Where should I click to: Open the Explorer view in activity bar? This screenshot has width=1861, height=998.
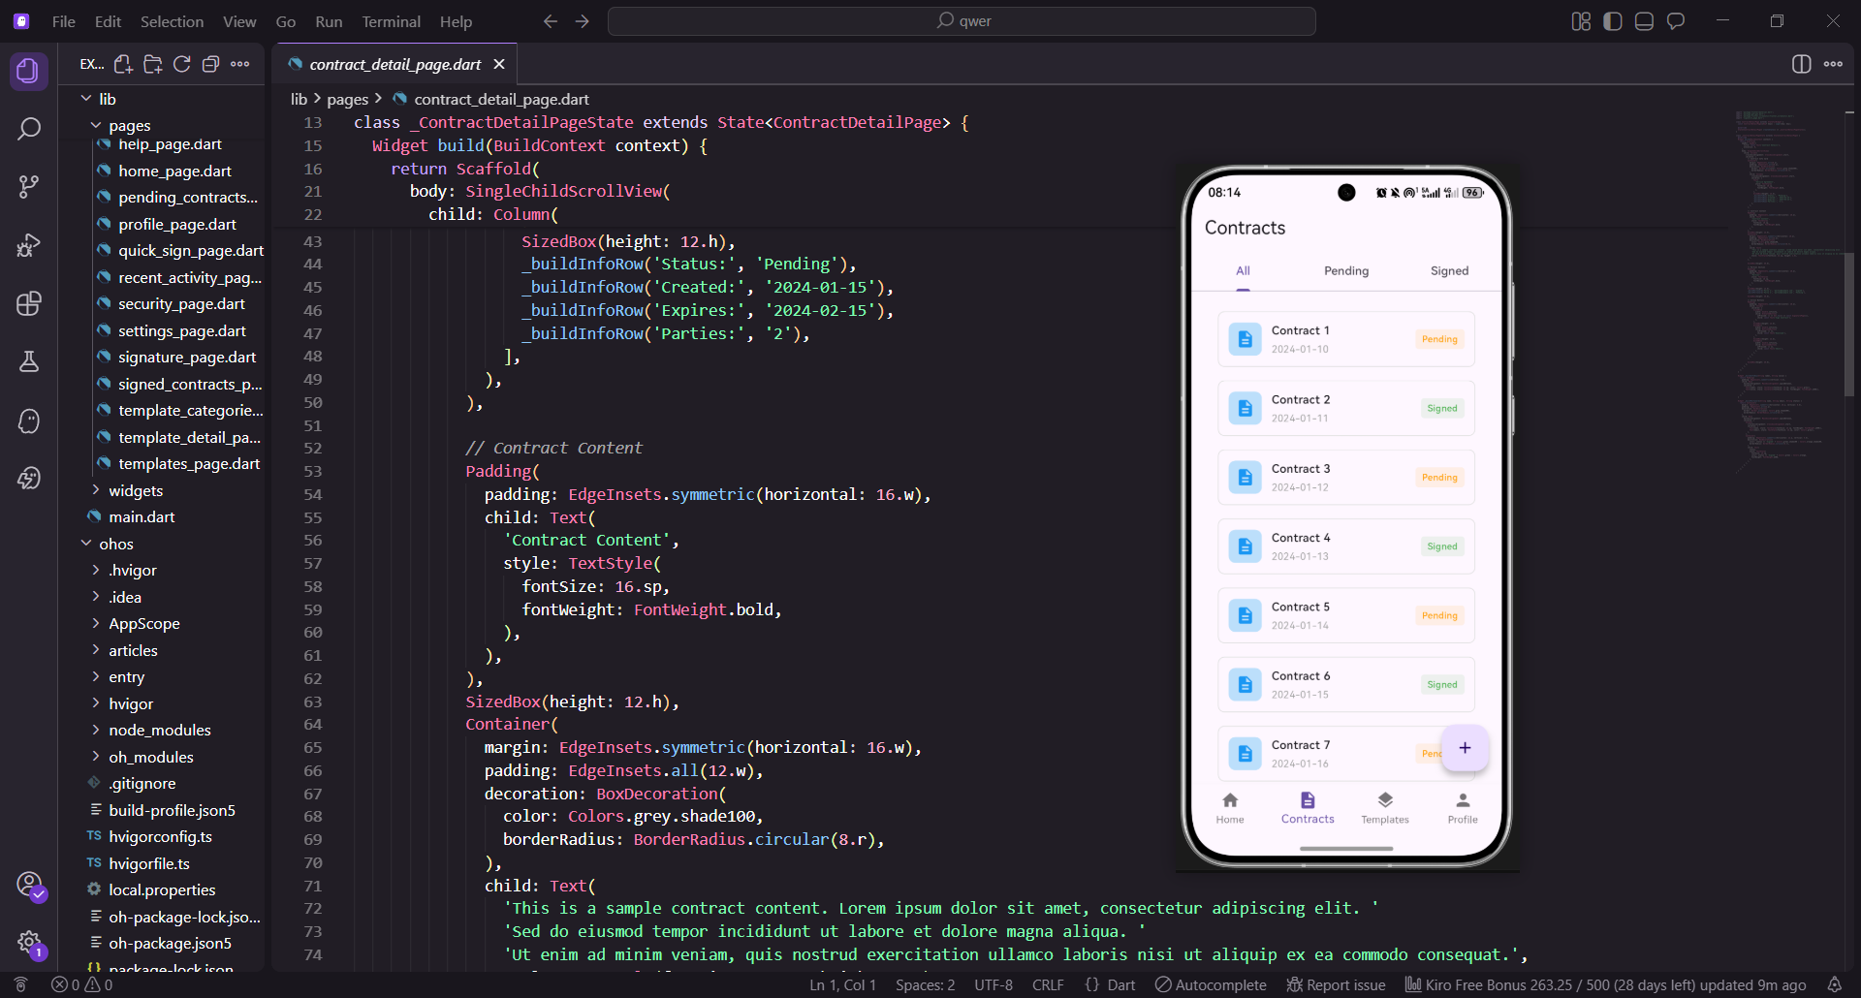(x=28, y=71)
